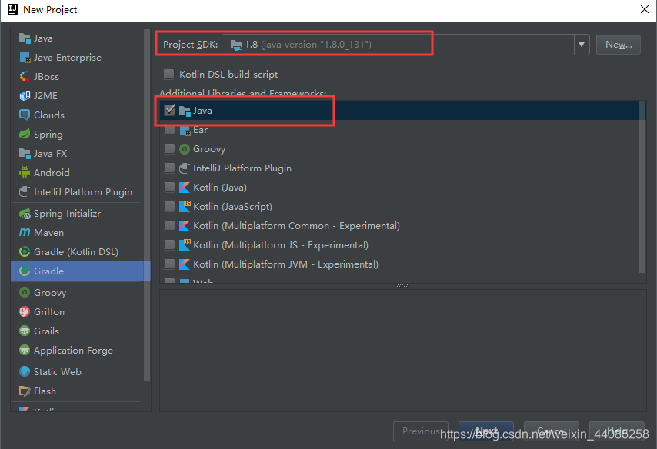Click the Kotlin (Multiplatform Common) framework icon
This screenshot has width=657, height=449.
[185, 226]
